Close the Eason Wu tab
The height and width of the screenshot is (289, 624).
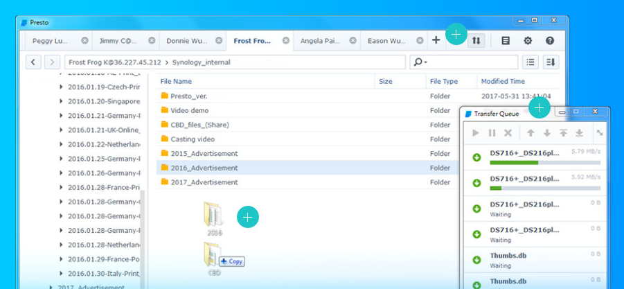click(420, 41)
